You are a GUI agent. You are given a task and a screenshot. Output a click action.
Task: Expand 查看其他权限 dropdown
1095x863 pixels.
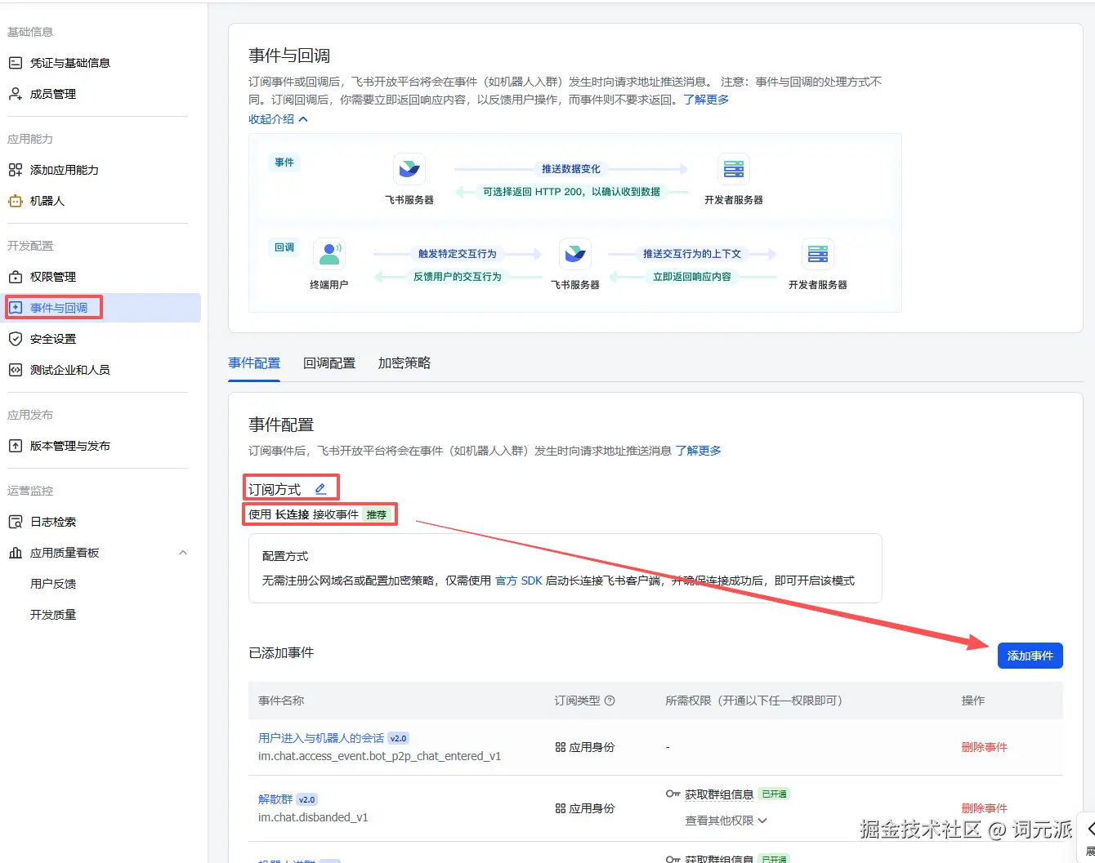coord(726,821)
